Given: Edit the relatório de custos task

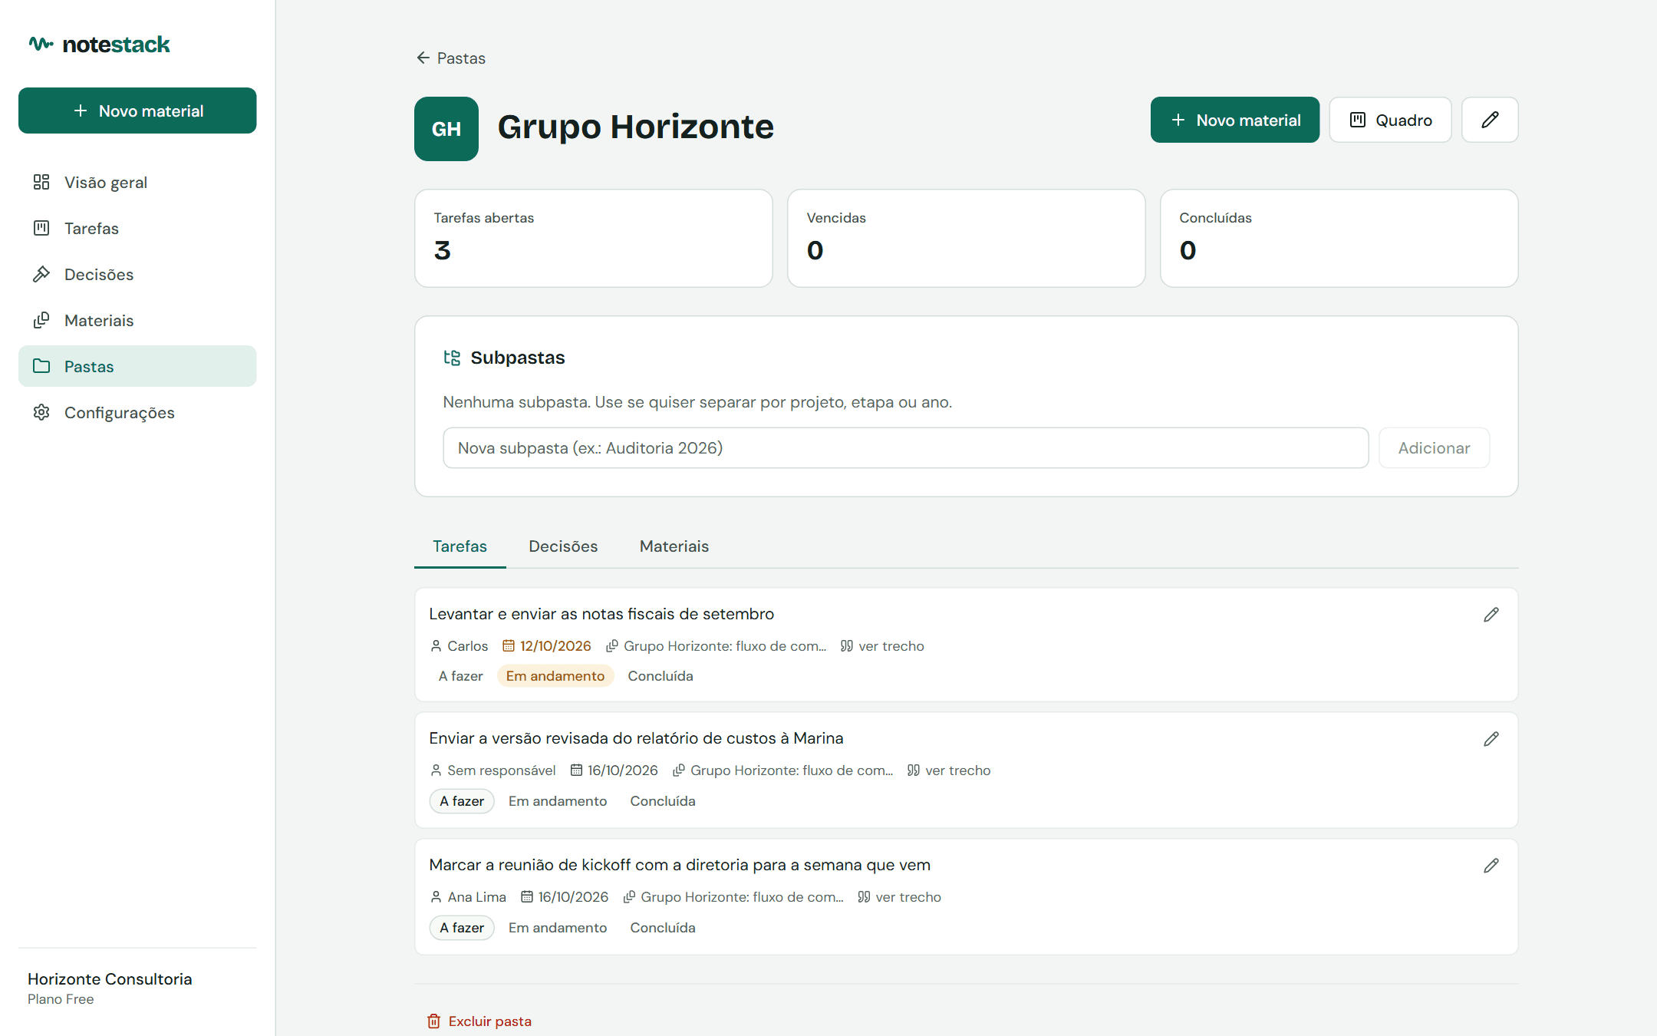Looking at the screenshot, I should pyautogui.click(x=1491, y=739).
